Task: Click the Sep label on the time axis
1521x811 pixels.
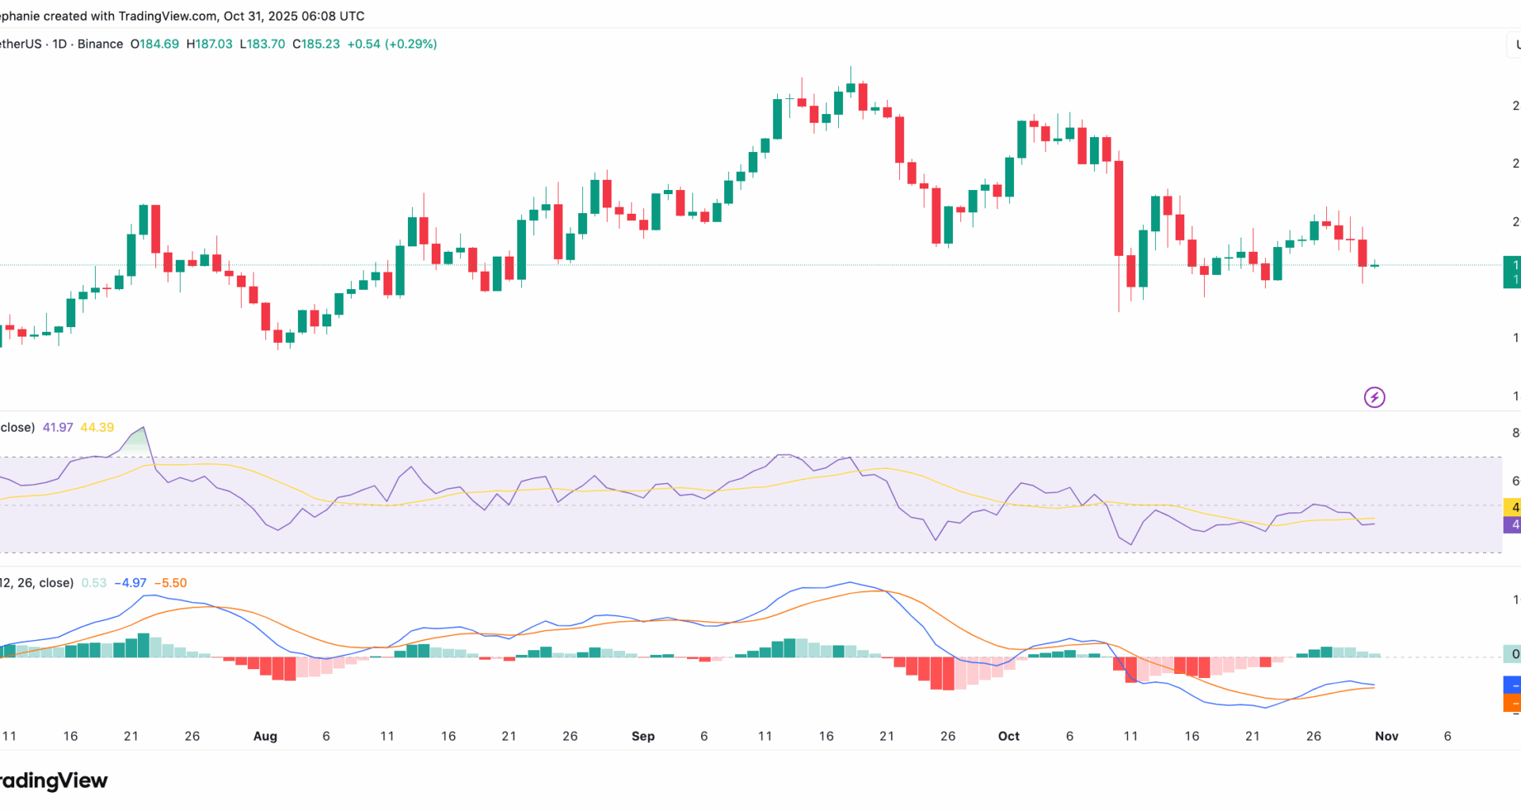Action: click(642, 736)
